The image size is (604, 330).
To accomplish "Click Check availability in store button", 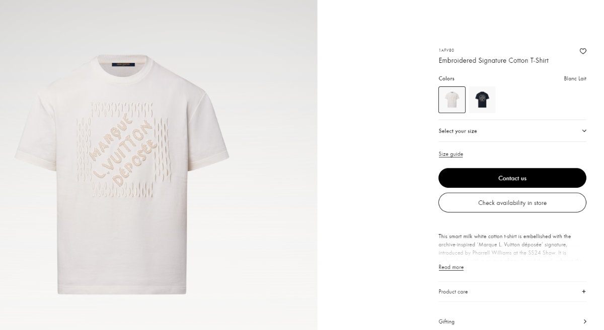I will tap(512, 203).
